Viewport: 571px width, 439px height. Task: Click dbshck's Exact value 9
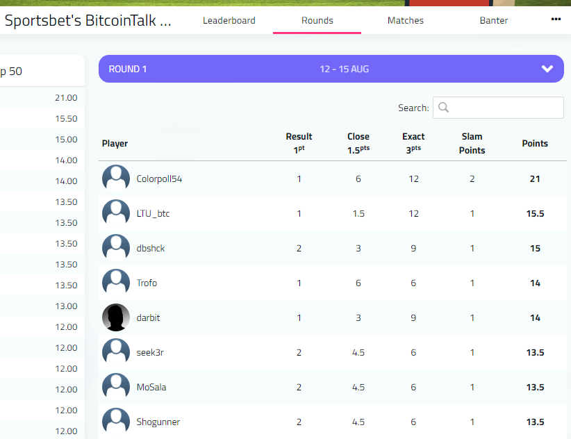413,248
